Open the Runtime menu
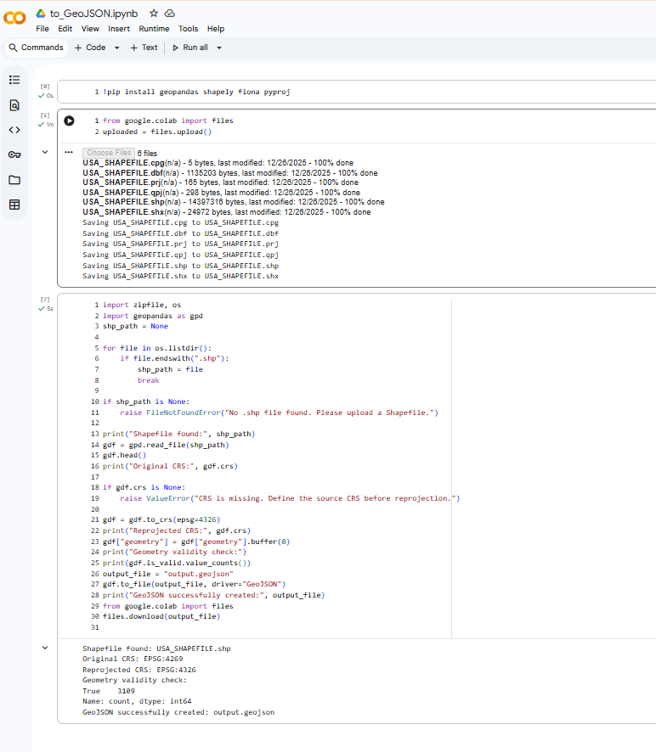The width and height of the screenshot is (656, 752). (154, 29)
